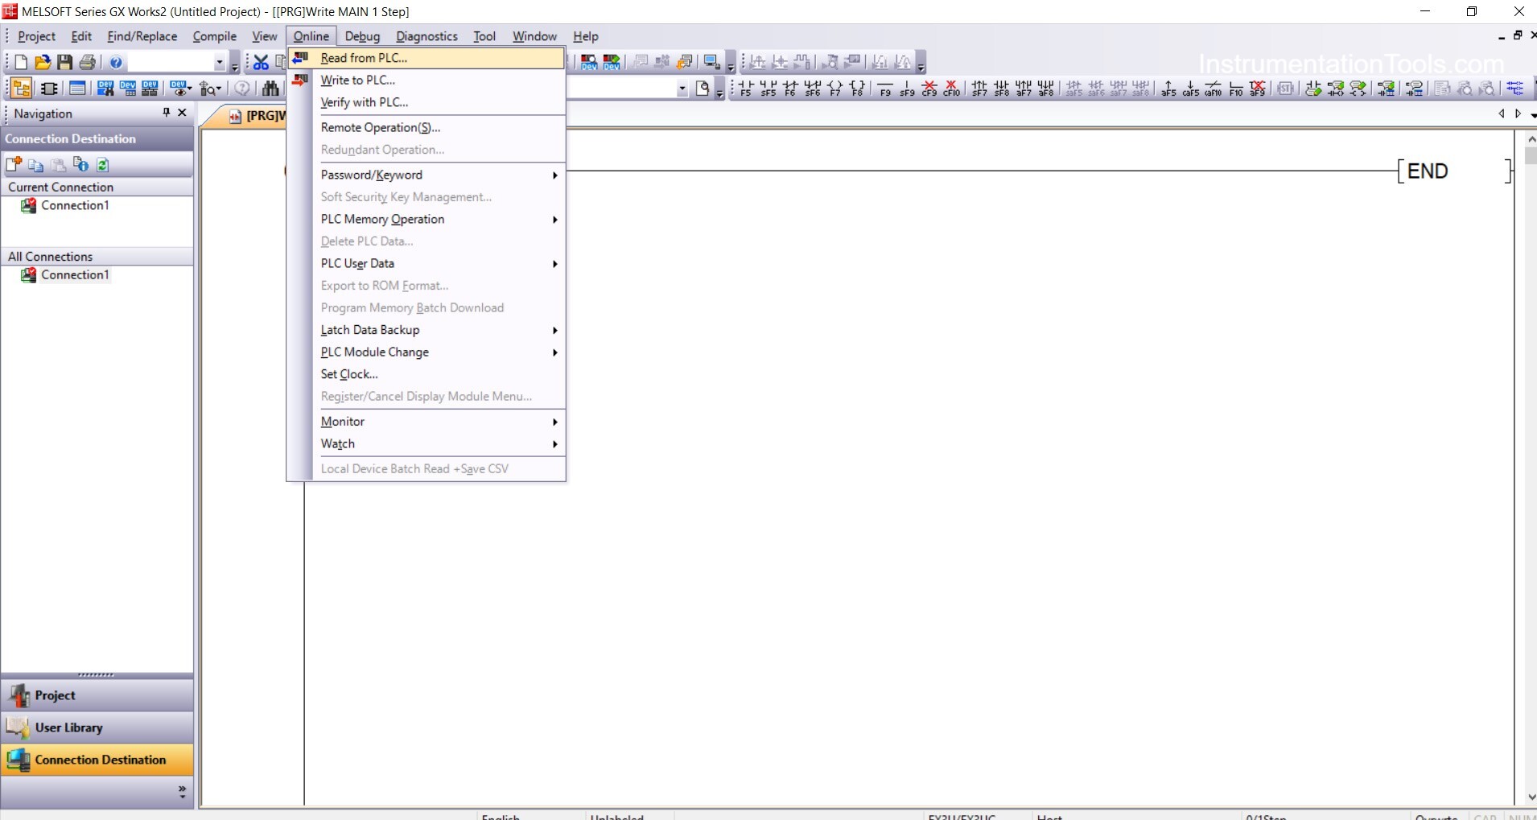The width and height of the screenshot is (1537, 820).
Task: Expand PLC User Data submenu
Action: click(x=554, y=263)
